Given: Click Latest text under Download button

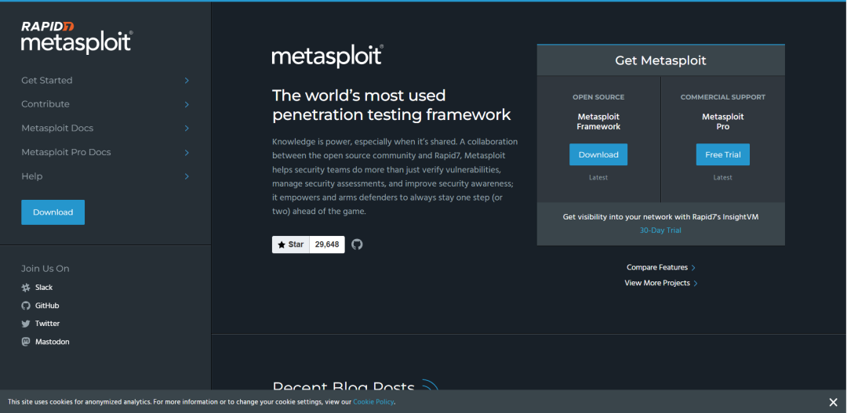Looking at the screenshot, I should (598, 178).
